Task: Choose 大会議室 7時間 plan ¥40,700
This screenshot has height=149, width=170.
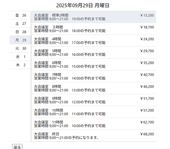Action: pyautogui.click(x=94, y=76)
